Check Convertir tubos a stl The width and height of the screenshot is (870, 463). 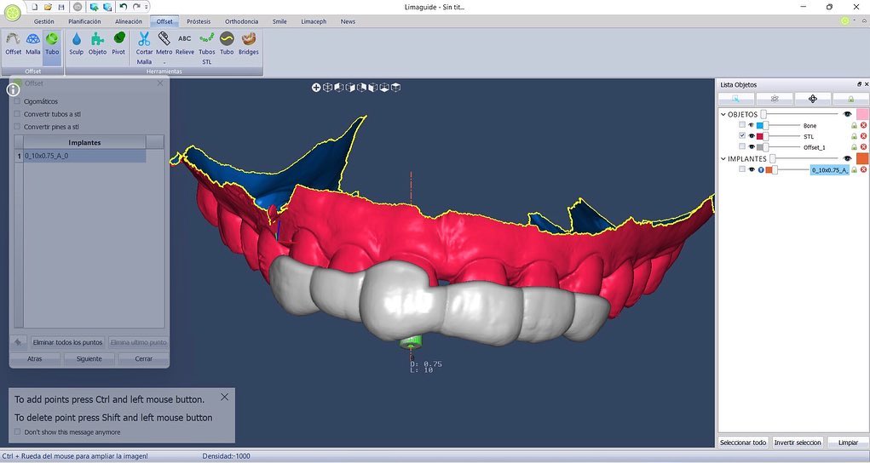click(x=17, y=114)
